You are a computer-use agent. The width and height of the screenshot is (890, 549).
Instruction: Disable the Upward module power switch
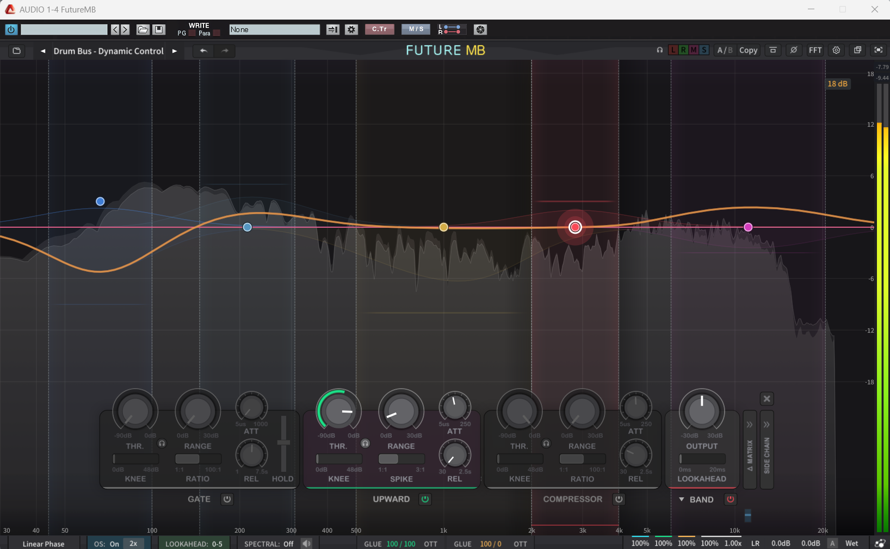pos(425,499)
